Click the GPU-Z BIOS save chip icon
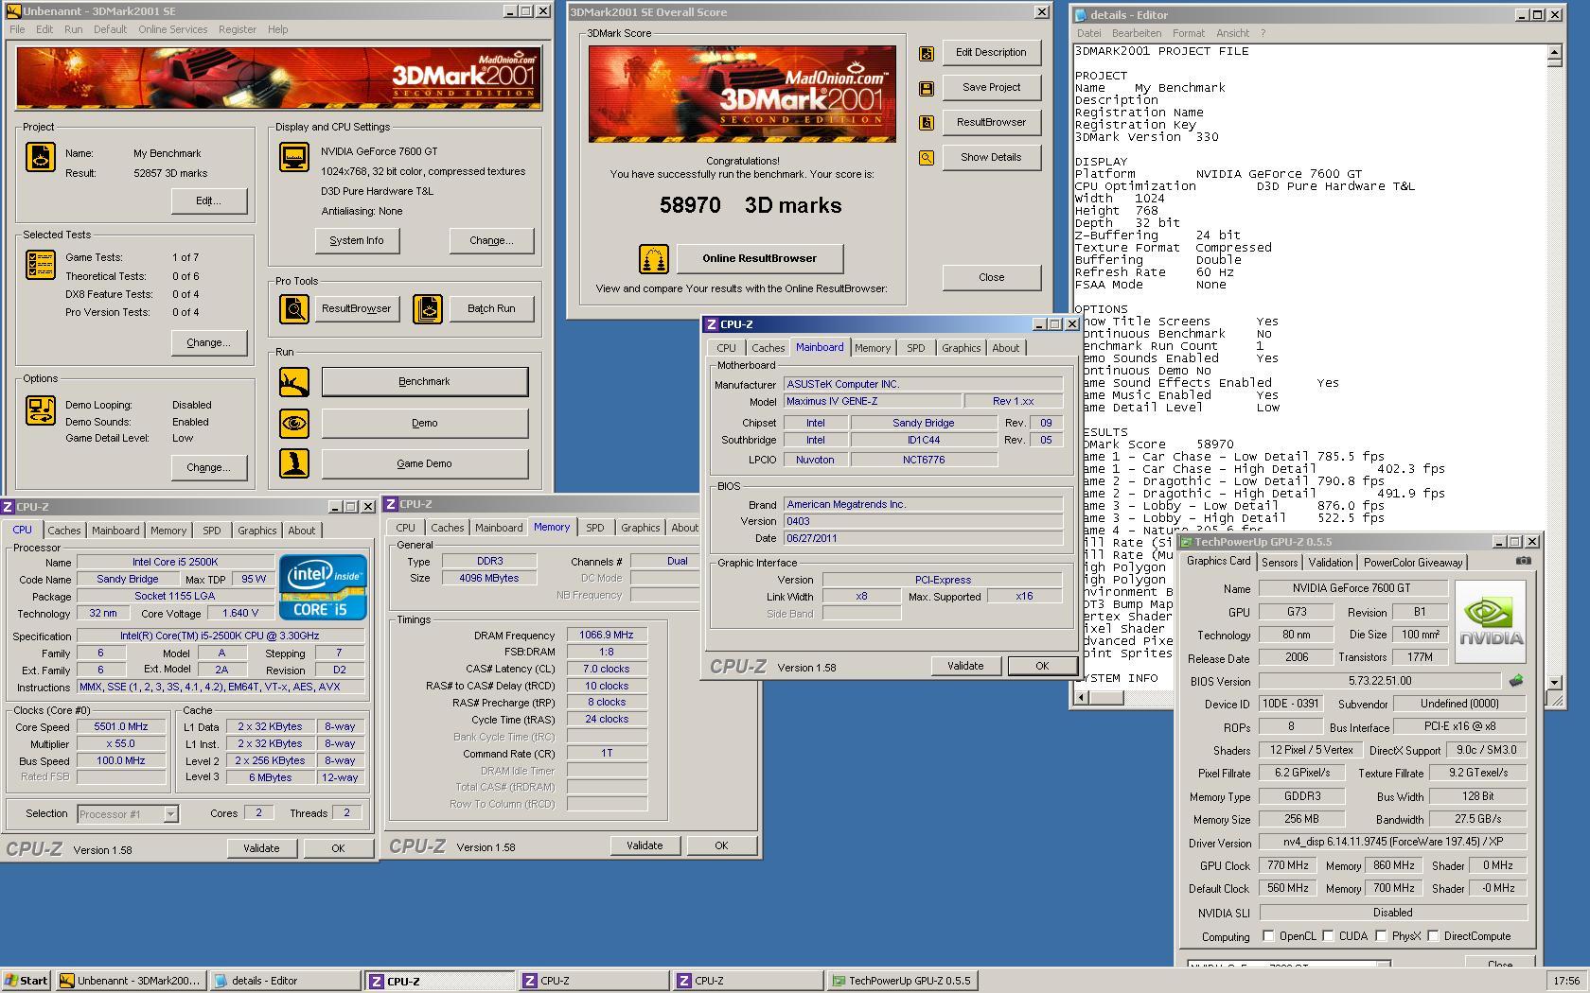The image size is (1590, 993). coord(1516,681)
